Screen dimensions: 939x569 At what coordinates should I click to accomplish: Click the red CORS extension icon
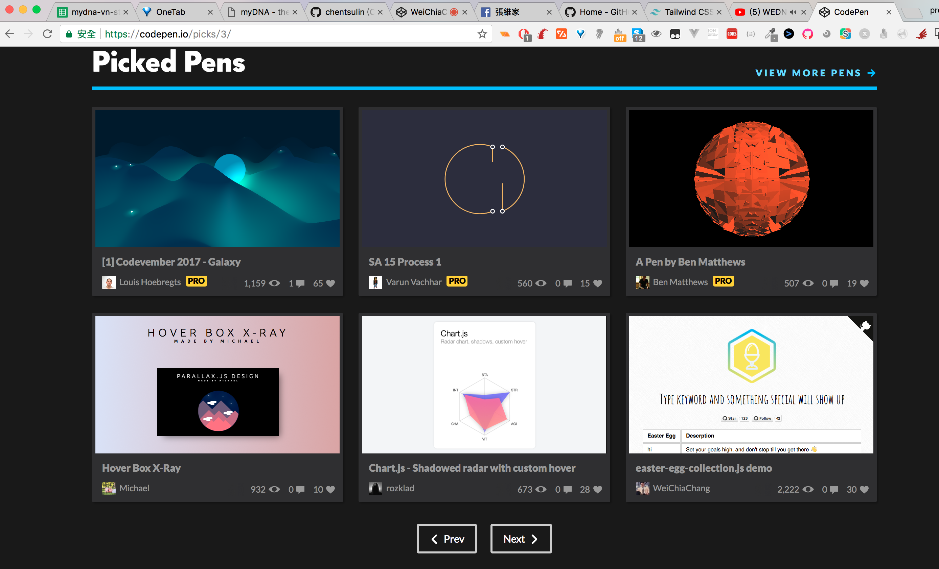[x=732, y=34]
